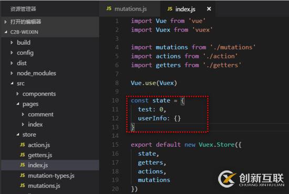
Task: Click the JS icon on the index.js tab
Action: (x=170, y=9)
